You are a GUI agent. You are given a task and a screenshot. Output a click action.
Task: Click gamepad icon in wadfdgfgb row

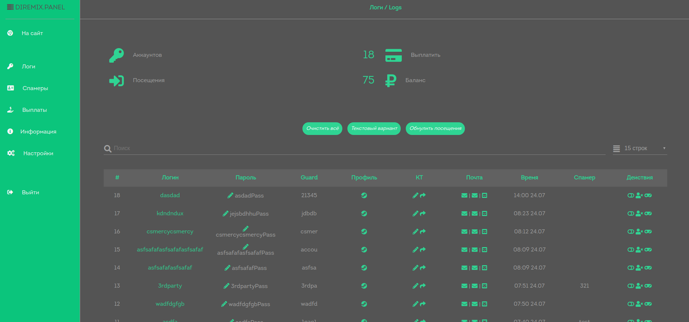click(648, 304)
